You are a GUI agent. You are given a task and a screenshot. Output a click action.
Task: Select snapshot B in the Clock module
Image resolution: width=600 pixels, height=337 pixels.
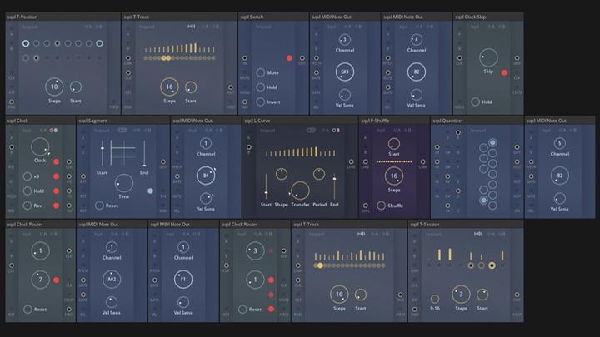pos(53,131)
